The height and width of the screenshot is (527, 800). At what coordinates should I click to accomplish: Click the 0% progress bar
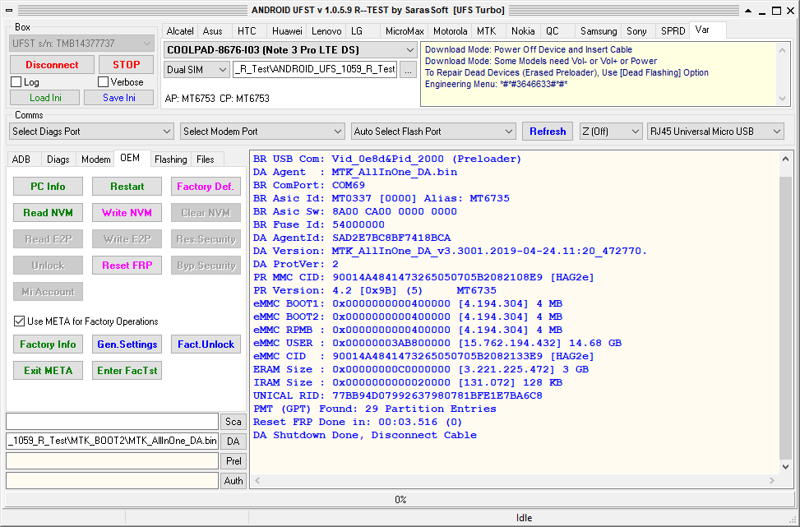tap(400, 499)
